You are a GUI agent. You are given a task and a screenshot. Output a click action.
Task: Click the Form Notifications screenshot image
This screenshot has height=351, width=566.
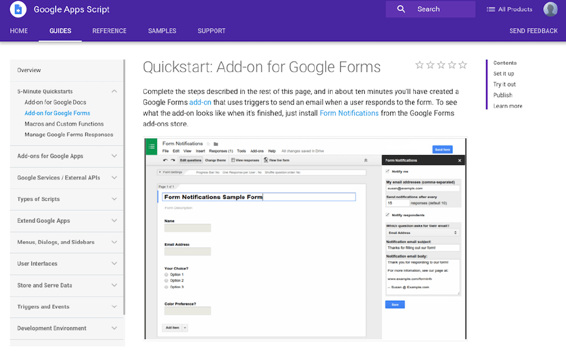click(x=305, y=239)
